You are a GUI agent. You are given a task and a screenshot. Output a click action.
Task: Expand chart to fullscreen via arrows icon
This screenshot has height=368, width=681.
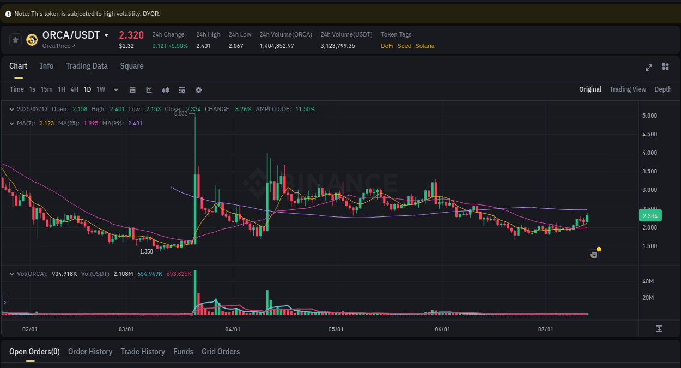[649, 67]
